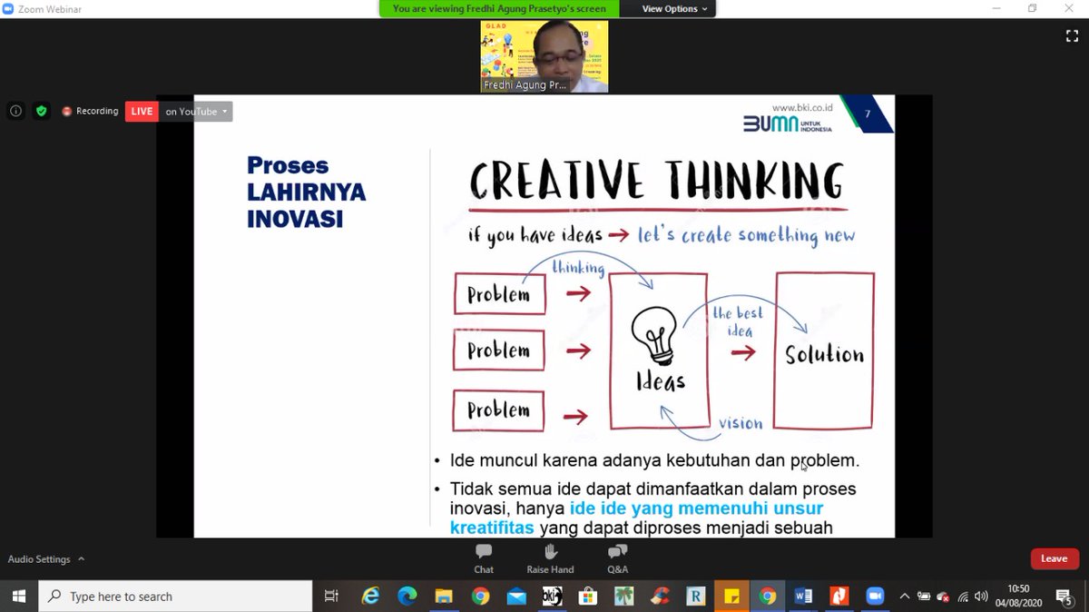Screen dimensions: 1089x612
Task: Open Task View on the taskbar
Action: coord(331,596)
